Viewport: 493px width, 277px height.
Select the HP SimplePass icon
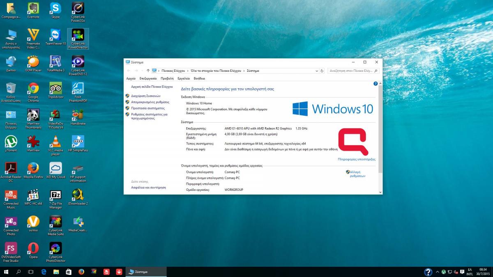coord(78,144)
